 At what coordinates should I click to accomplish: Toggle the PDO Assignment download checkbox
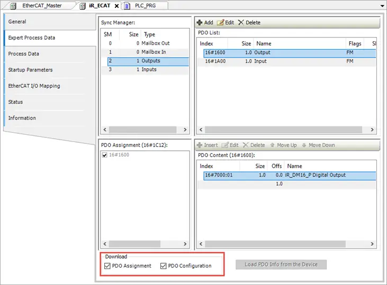click(107, 266)
